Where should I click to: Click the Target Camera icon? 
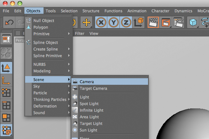click(x=75, y=88)
